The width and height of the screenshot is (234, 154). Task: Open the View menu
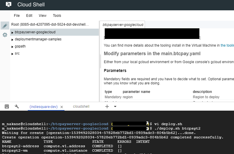43,15
